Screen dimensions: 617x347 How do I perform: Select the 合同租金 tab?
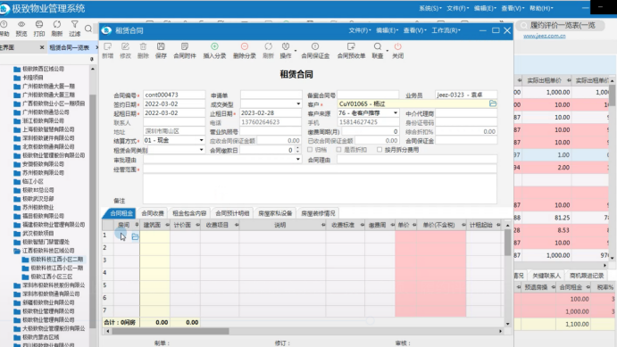pos(121,213)
